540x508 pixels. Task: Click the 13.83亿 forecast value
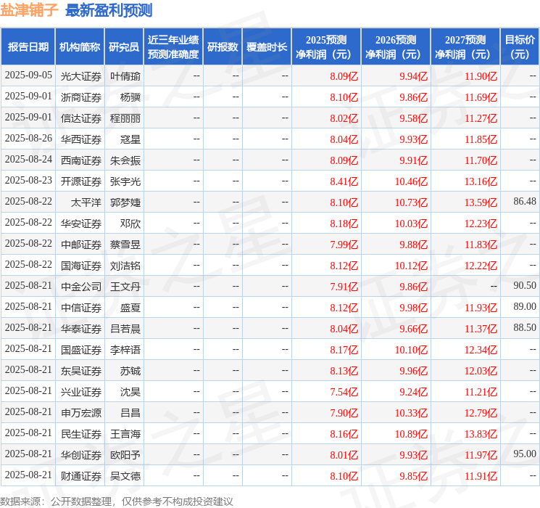(x=481, y=434)
